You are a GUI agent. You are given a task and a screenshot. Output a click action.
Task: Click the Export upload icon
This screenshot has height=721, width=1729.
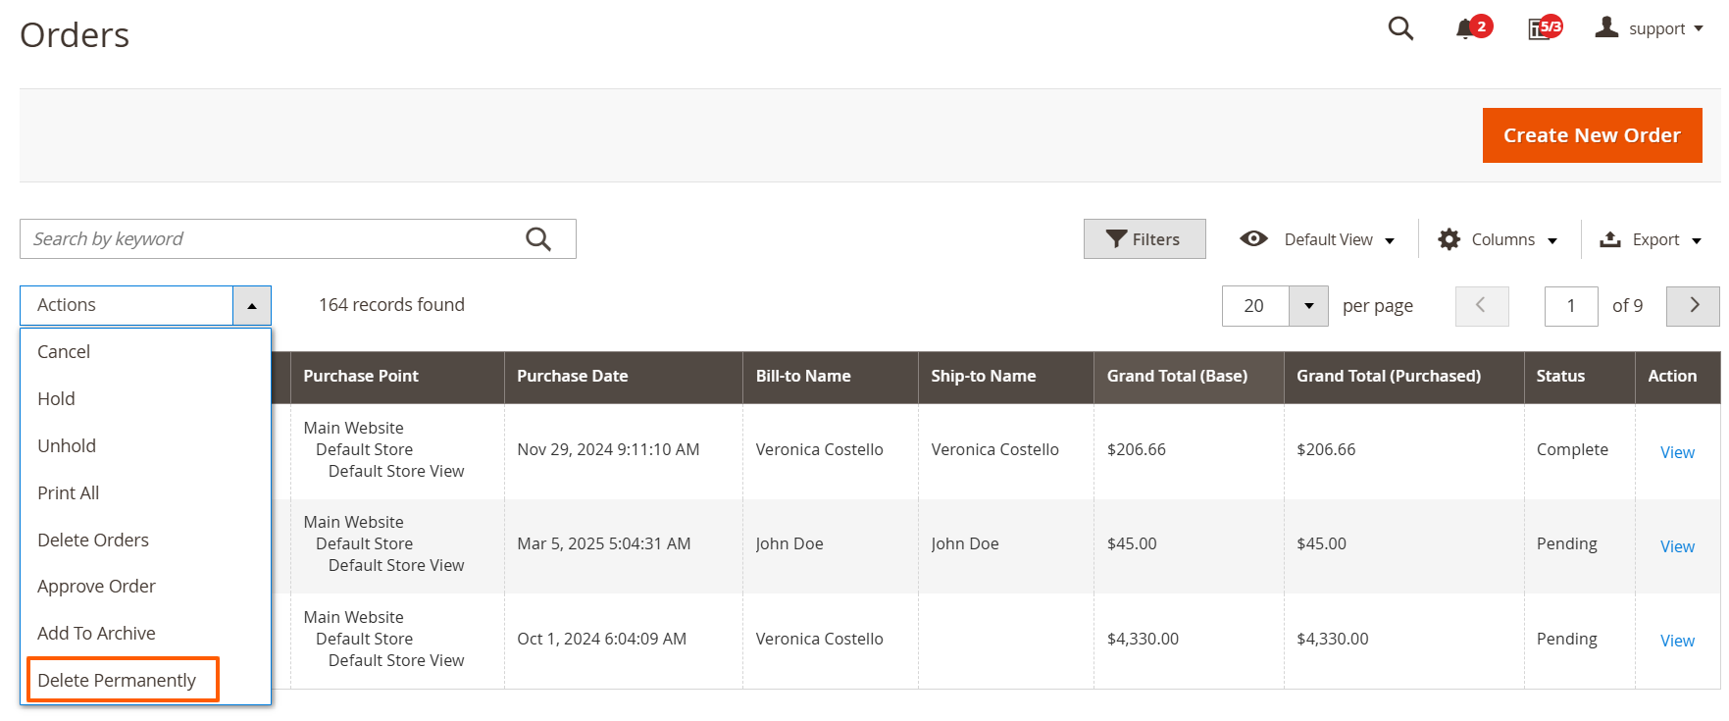click(x=1610, y=239)
